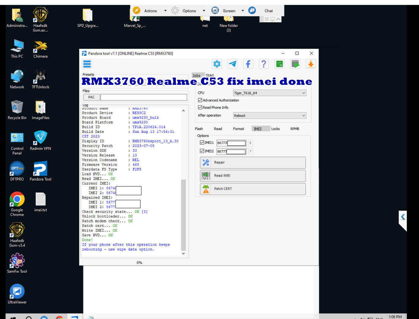
Task: Open Recycle Bin on desktop
Action: 17,110
